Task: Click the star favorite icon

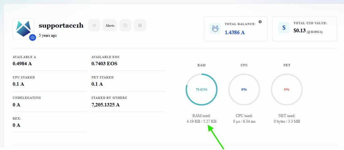Action: pyautogui.click(x=94, y=25)
